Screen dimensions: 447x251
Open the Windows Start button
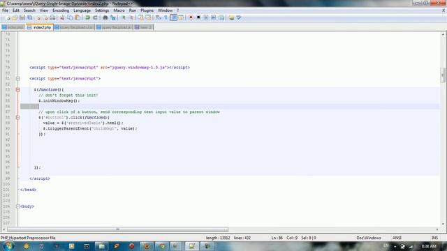pyautogui.click(x=8, y=246)
